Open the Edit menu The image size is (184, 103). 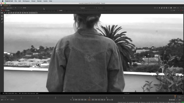click(20, 1)
